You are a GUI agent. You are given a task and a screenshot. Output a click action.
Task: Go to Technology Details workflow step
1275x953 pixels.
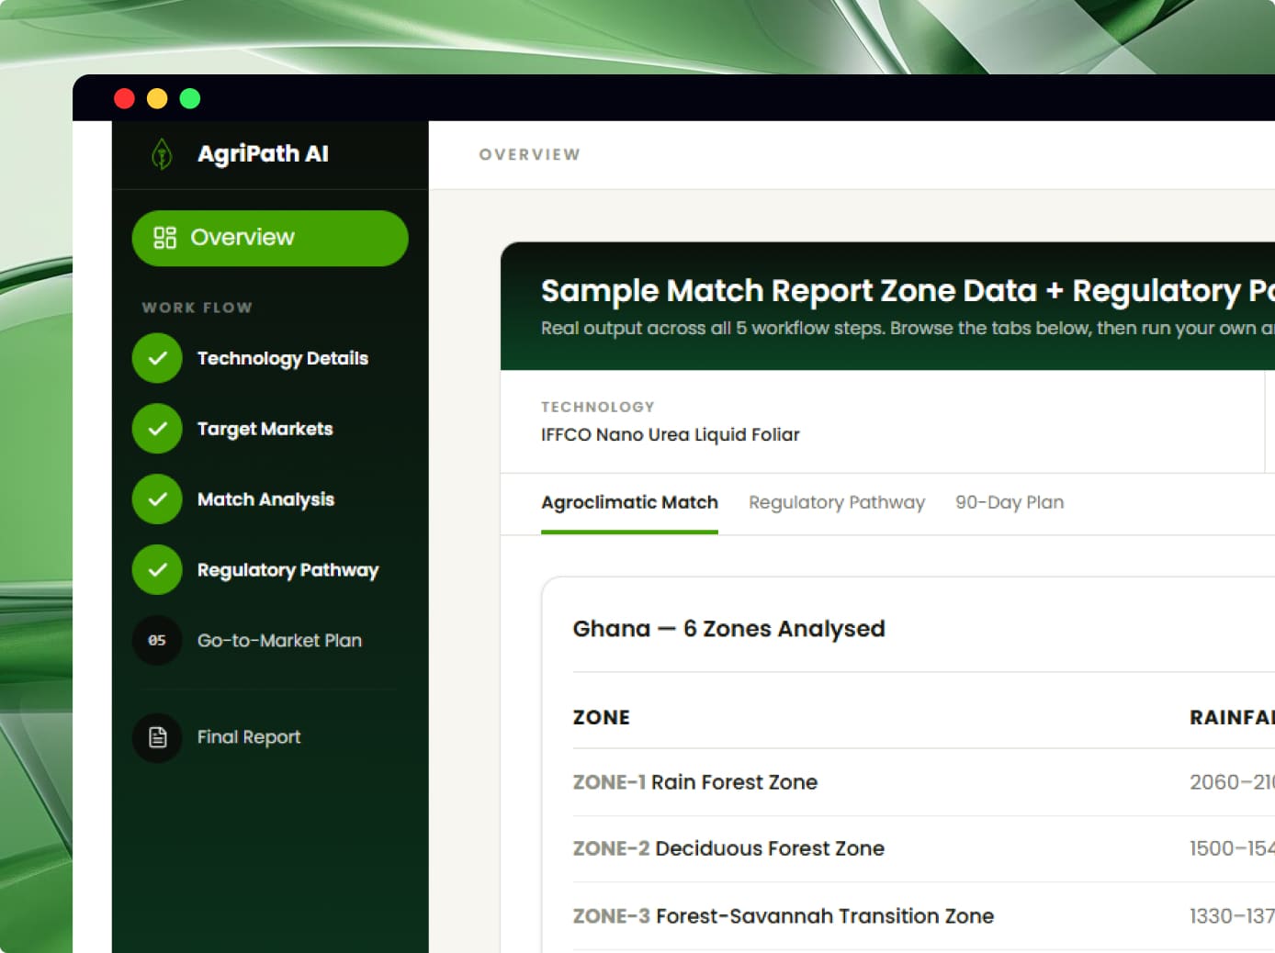(x=282, y=358)
